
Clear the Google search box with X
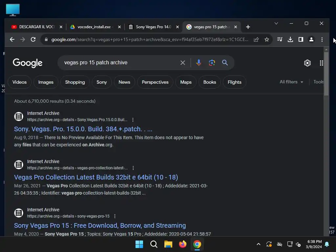tap(182, 63)
